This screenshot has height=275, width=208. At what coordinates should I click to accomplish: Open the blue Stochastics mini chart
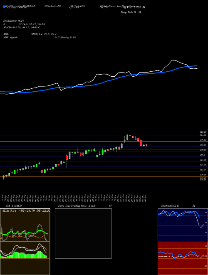tap(183, 225)
